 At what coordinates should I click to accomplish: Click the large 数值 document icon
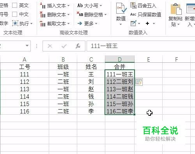click(121, 8)
